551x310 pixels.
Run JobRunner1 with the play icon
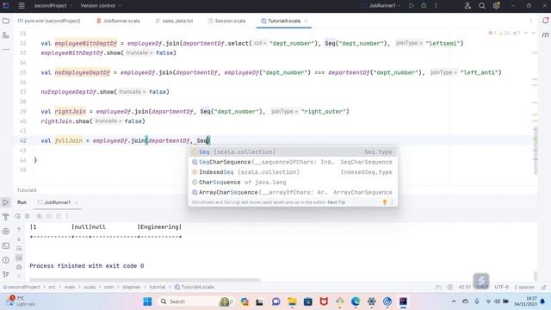(x=411, y=6)
